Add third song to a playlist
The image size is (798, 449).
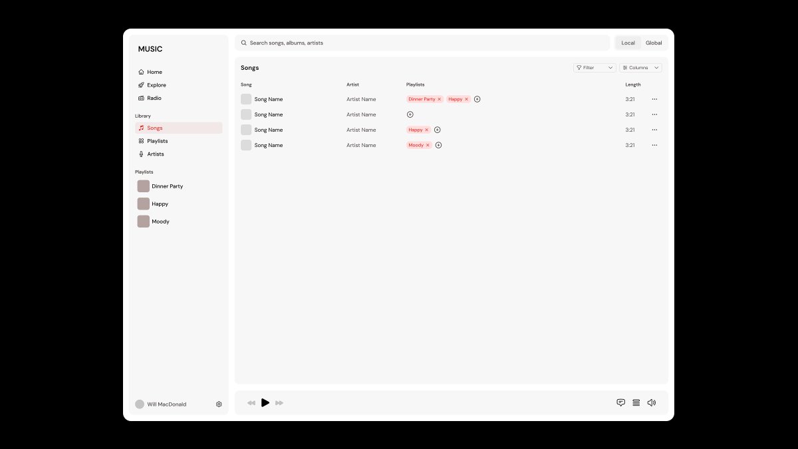(438, 130)
